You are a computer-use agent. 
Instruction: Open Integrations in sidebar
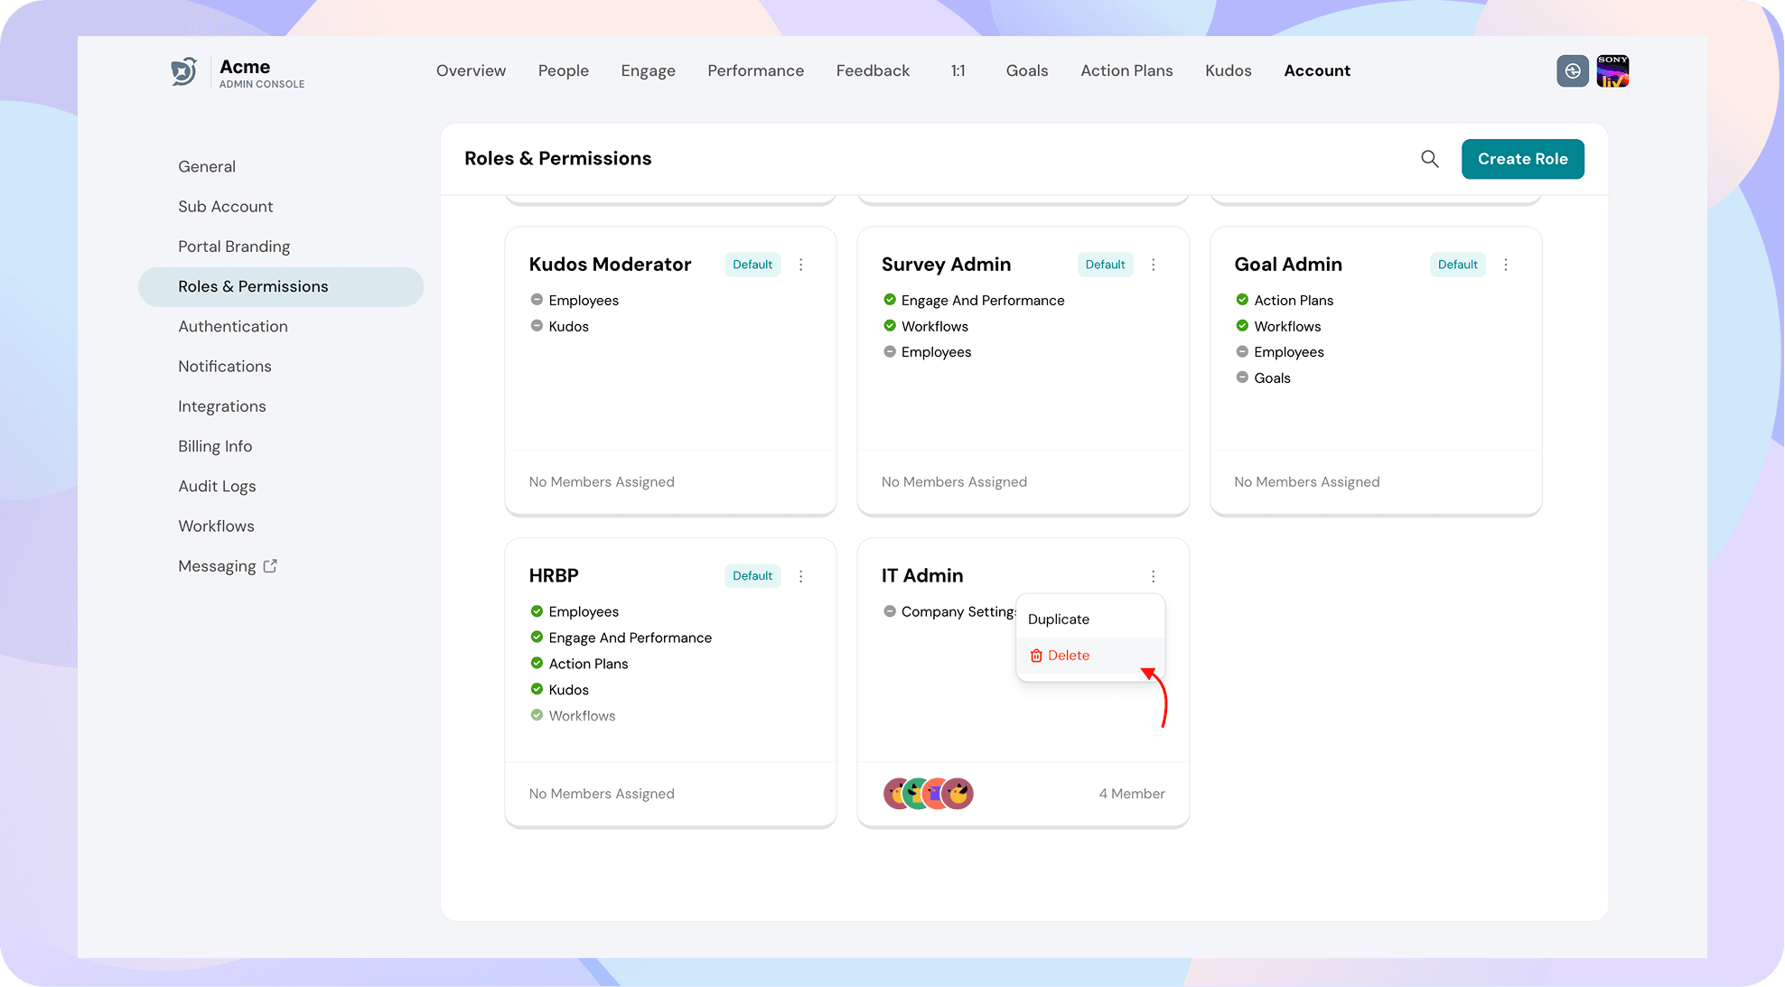(x=222, y=406)
